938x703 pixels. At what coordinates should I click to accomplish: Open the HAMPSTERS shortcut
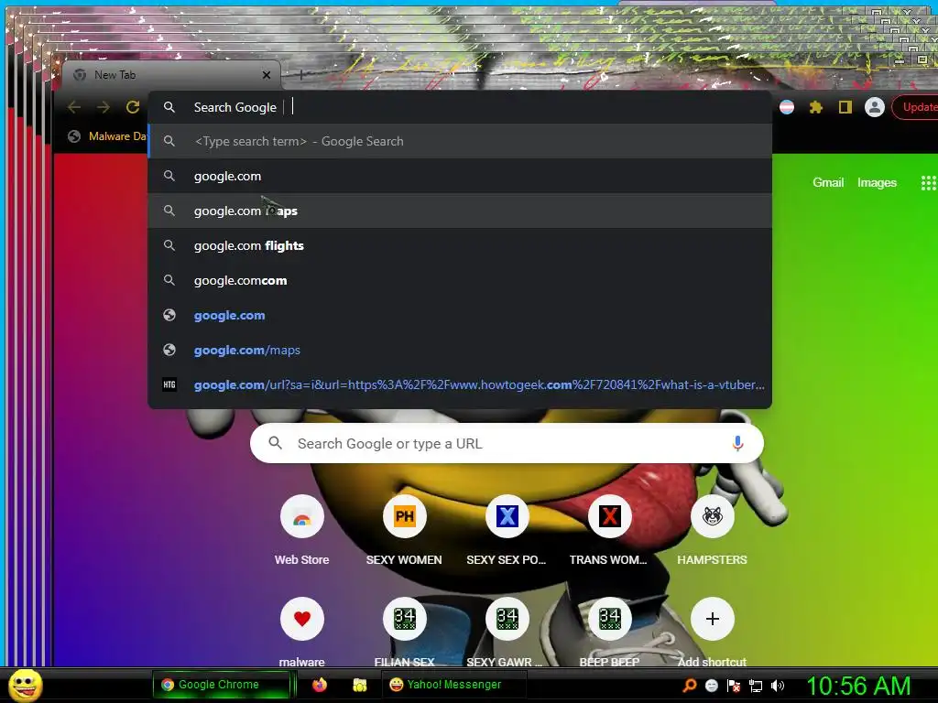coord(712,531)
